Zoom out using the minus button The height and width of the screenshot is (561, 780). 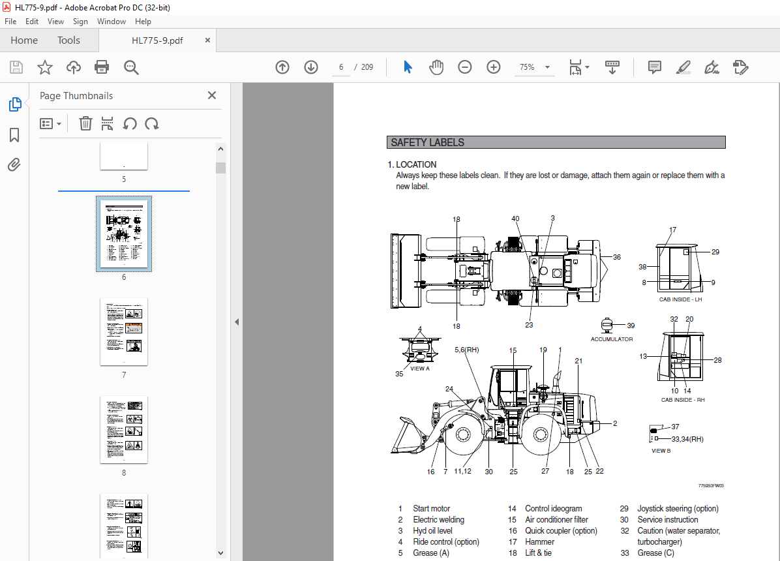click(x=464, y=67)
